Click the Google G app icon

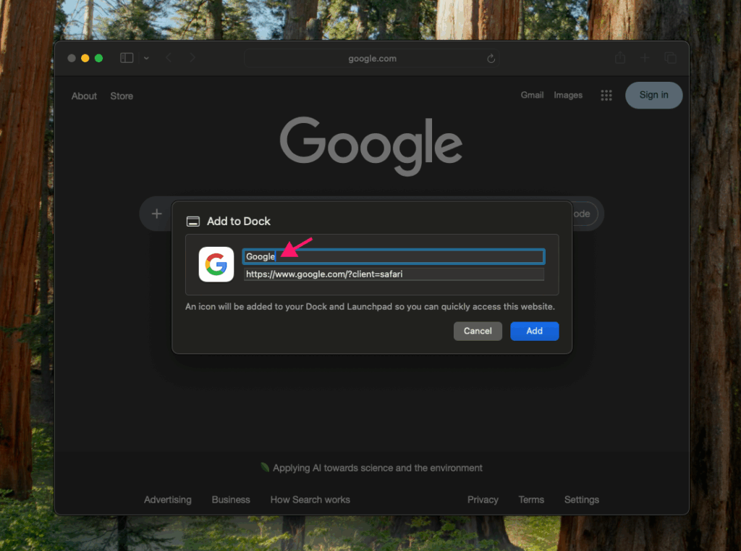click(x=216, y=264)
